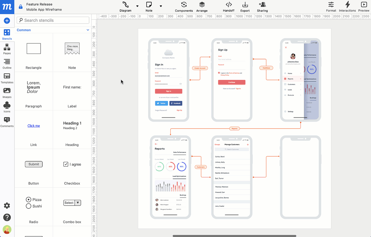Click the horizontal canvas scrollbar
The height and width of the screenshot is (237, 371).
pyautogui.click(x=234, y=236)
